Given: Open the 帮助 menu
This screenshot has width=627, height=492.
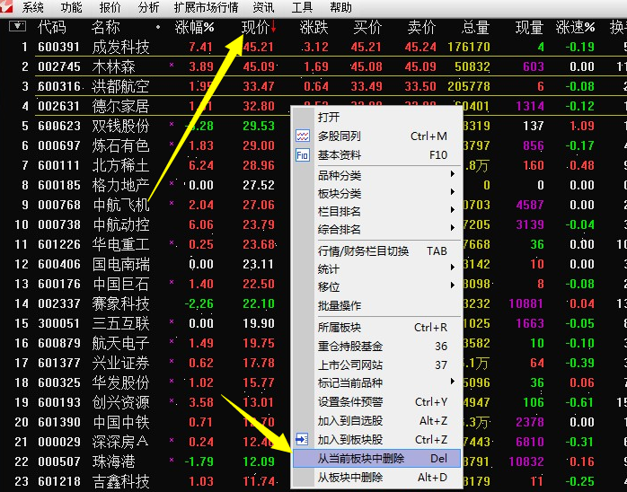Looking at the screenshot, I should [x=340, y=7].
